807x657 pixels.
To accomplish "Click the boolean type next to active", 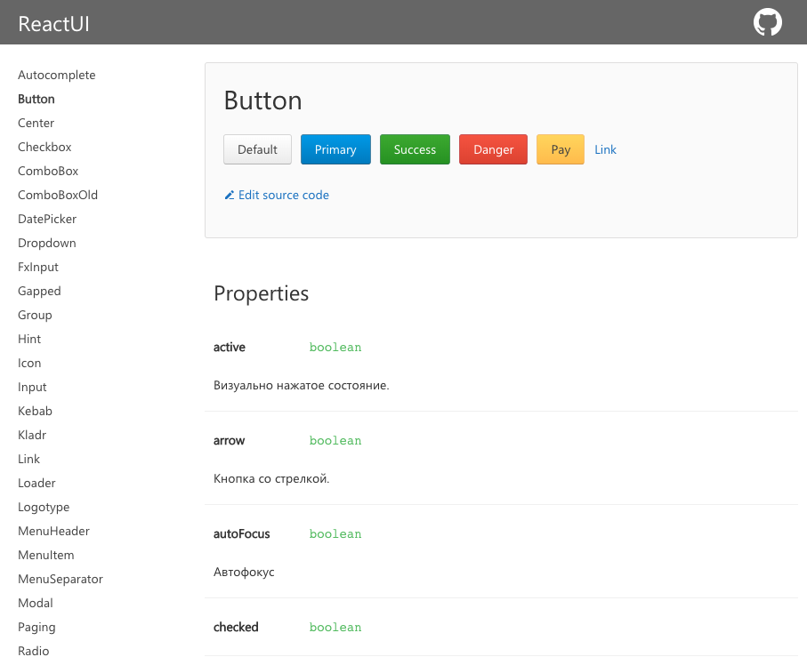I will click(x=335, y=348).
